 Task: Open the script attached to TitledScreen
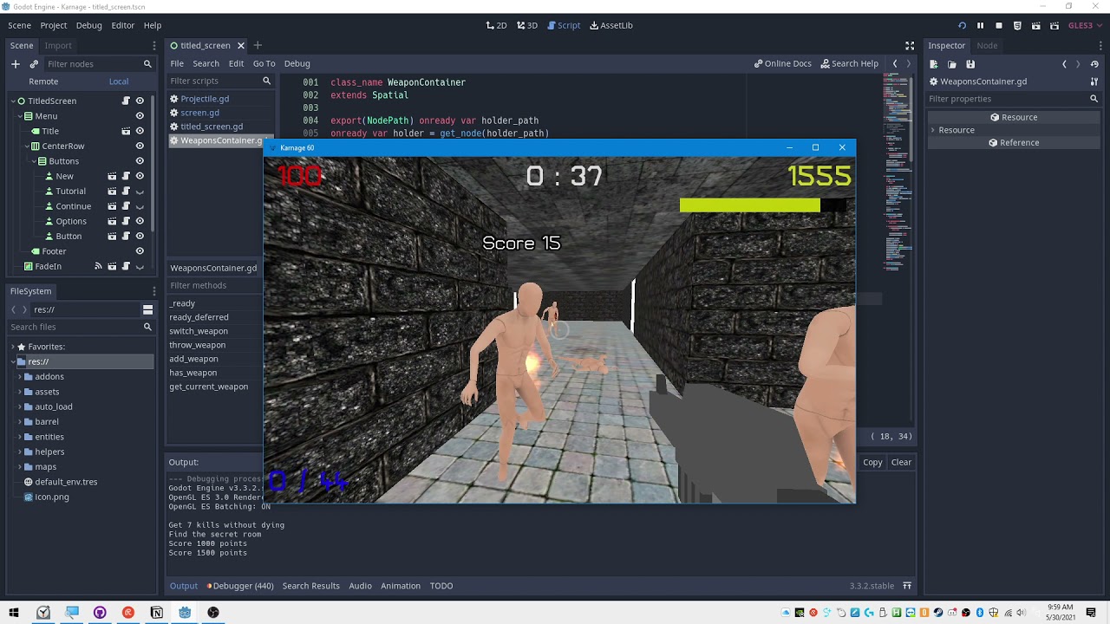coord(126,101)
